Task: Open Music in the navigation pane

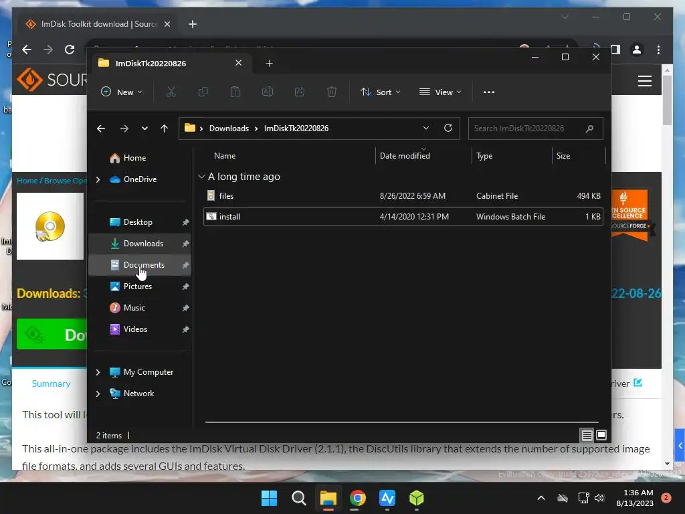Action: (134, 308)
